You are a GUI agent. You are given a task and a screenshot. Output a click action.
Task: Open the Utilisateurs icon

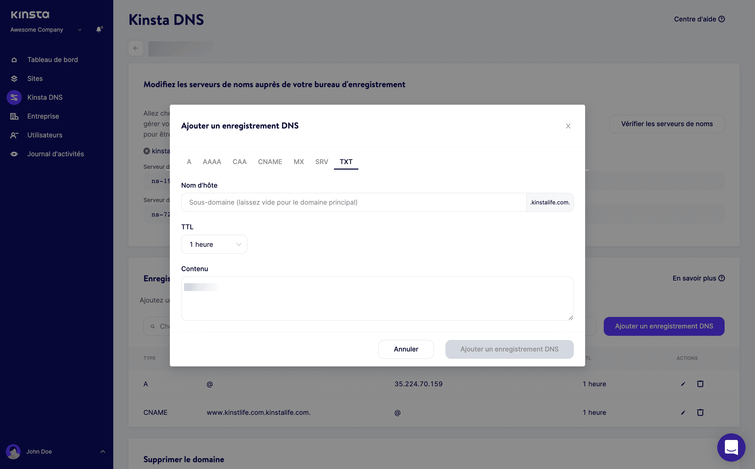14,135
